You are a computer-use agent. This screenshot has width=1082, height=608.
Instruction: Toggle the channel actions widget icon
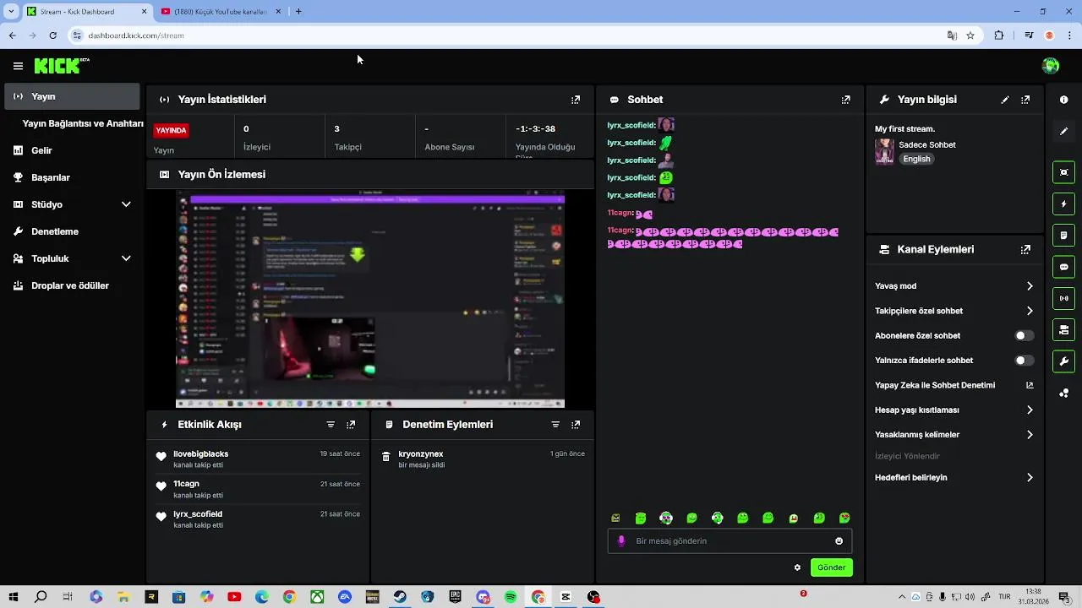point(1063,329)
